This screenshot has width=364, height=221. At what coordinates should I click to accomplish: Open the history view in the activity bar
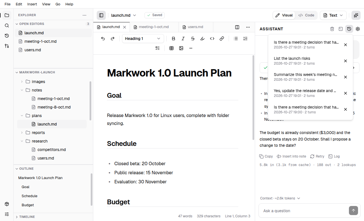tap(7, 36)
